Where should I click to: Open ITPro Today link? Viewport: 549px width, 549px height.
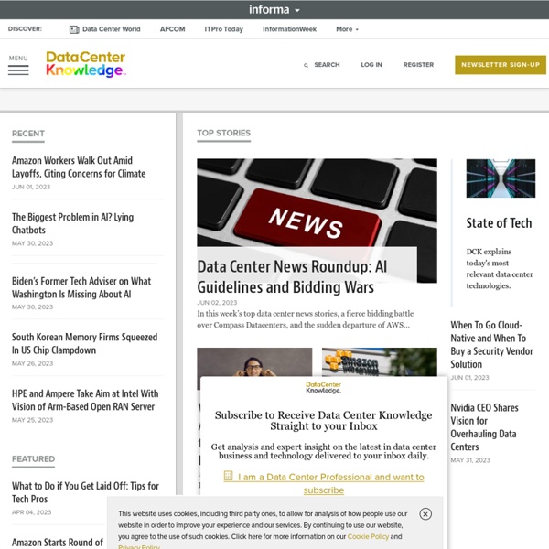[x=224, y=29]
